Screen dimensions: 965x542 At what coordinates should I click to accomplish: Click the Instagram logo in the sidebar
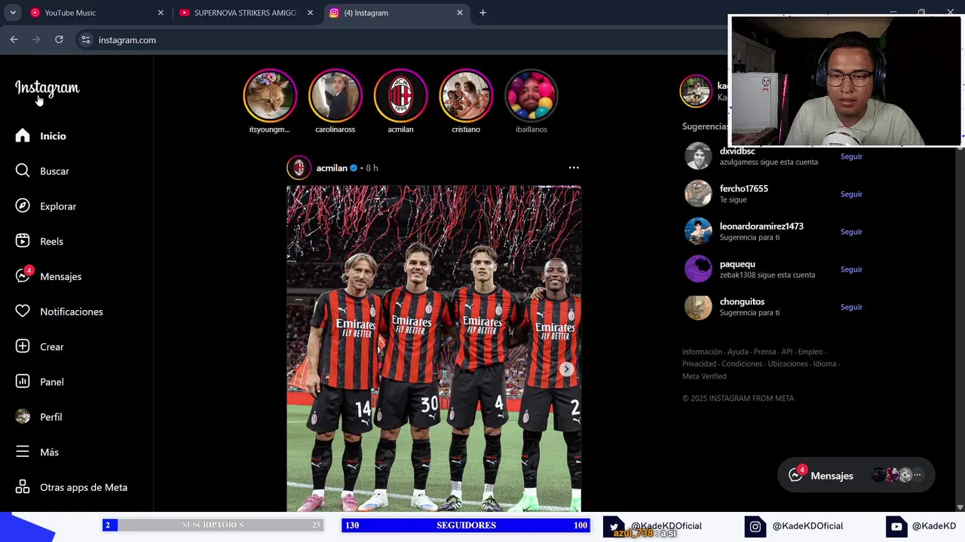(x=47, y=88)
